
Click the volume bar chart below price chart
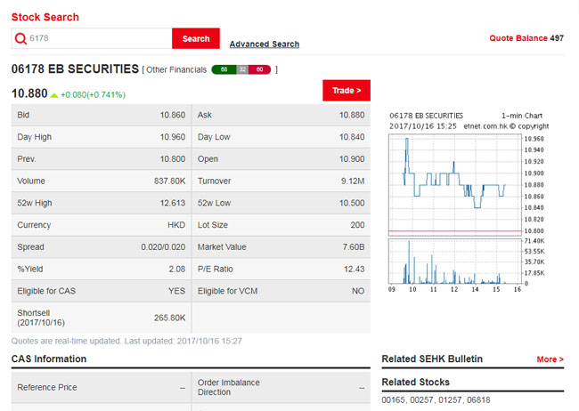pyautogui.click(x=454, y=262)
